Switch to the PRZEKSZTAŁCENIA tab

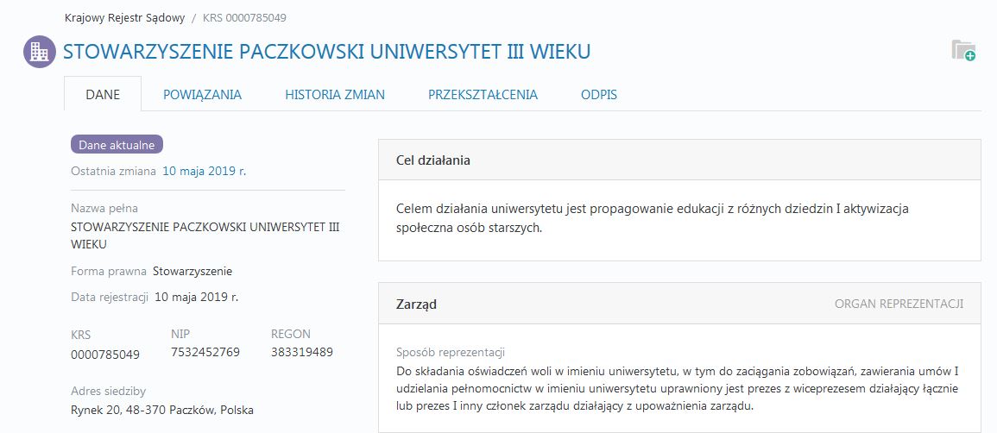click(483, 95)
